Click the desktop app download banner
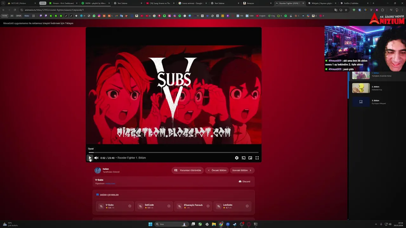406x228 pixels. (x=38, y=23)
